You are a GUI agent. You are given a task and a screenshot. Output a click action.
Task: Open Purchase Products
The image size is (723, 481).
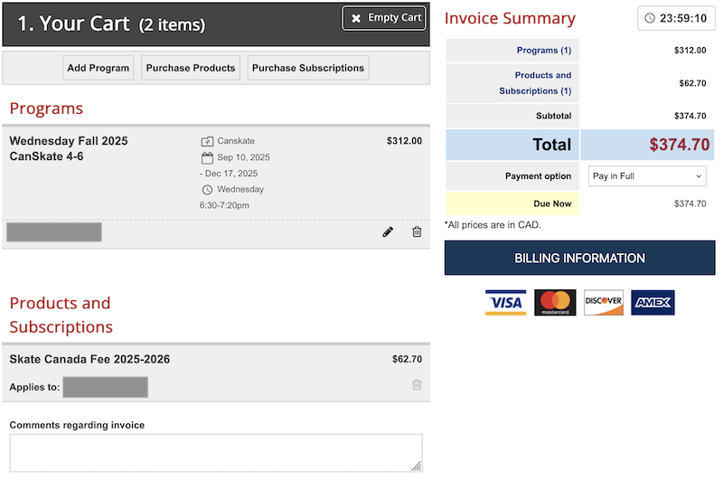pos(191,68)
